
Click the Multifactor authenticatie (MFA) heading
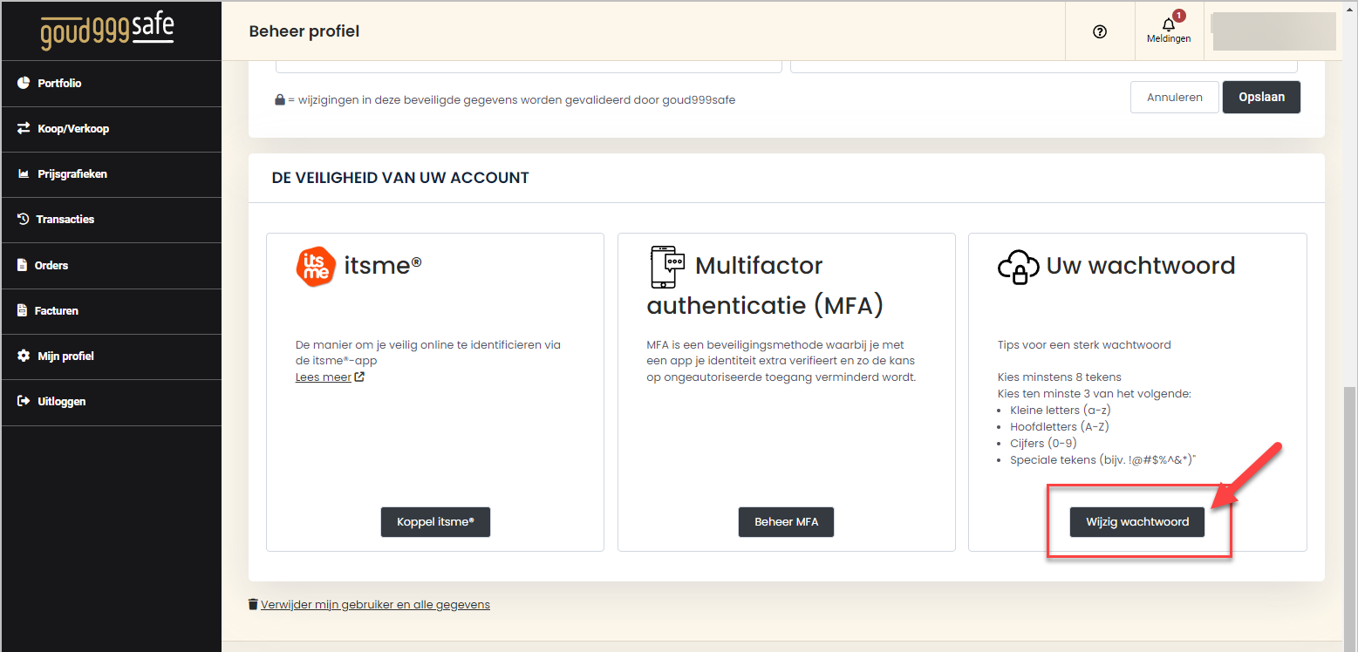(765, 286)
